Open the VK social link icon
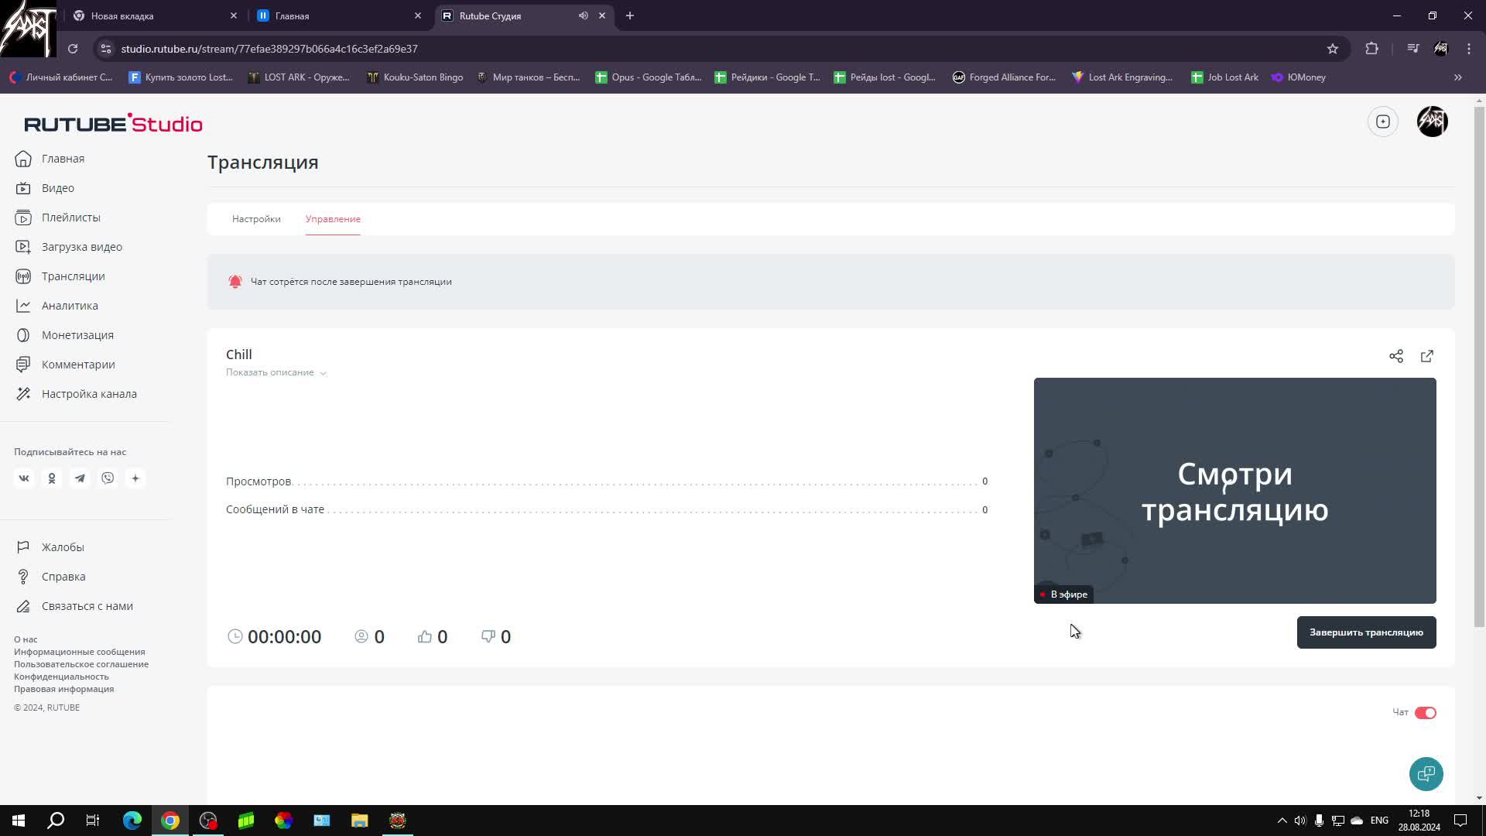This screenshot has height=836, width=1486. (x=24, y=478)
